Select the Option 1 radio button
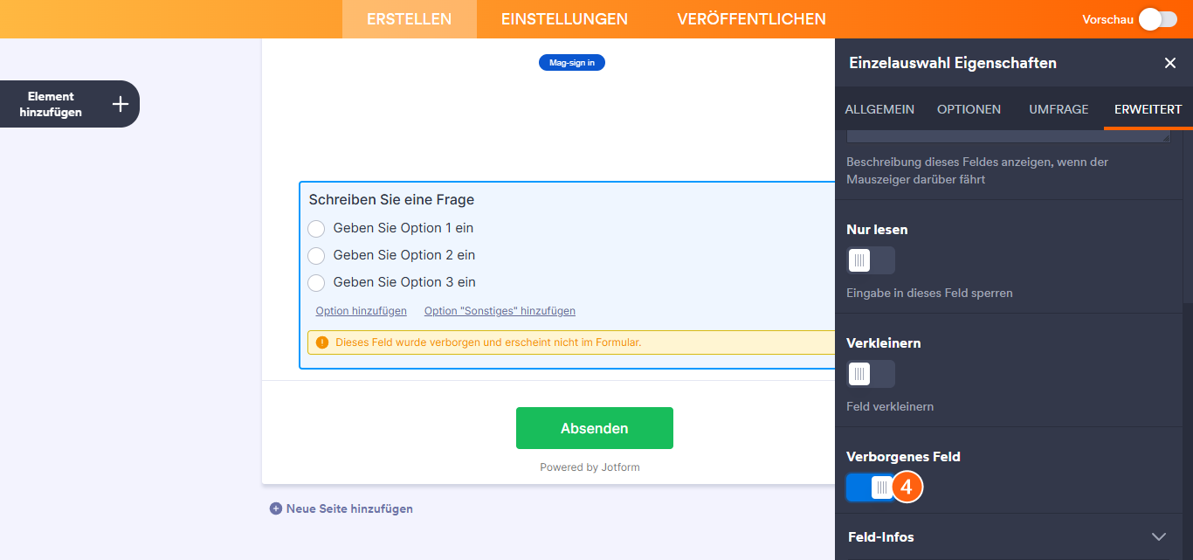The width and height of the screenshot is (1193, 560). (x=315, y=228)
